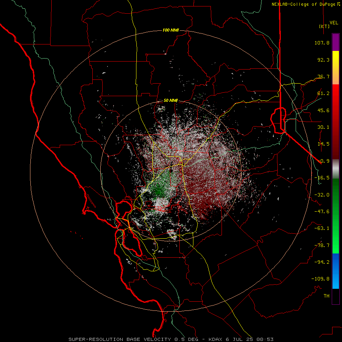Click the 92.3 velocity scale value
This screenshot has width=342, height=342.
tap(323, 60)
